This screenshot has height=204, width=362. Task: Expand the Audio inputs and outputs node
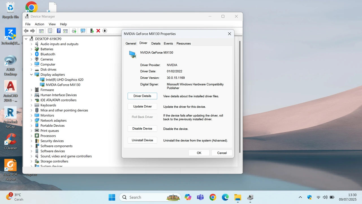click(x=31, y=44)
